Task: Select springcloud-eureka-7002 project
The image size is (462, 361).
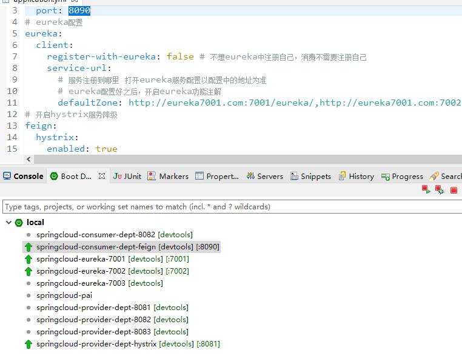Action: tap(113, 271)
